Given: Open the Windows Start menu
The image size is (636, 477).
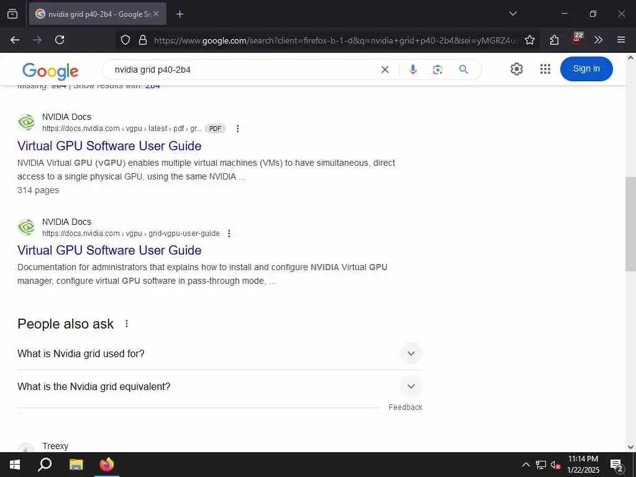Looking at the screenshot, I should [x=15, y=465].
